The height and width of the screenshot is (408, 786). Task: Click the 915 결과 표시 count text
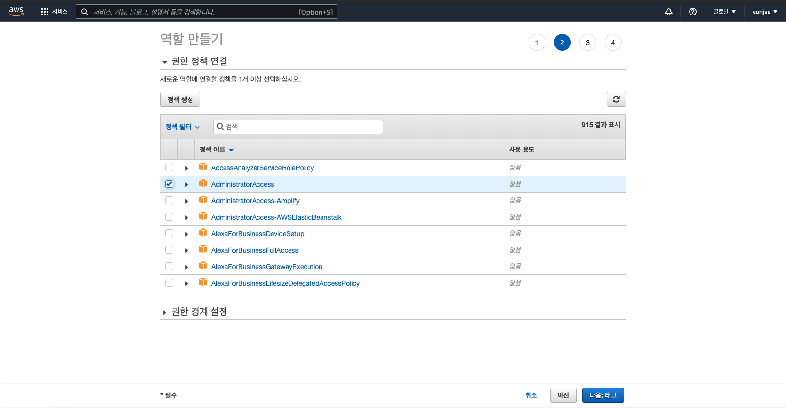point(601,125)
